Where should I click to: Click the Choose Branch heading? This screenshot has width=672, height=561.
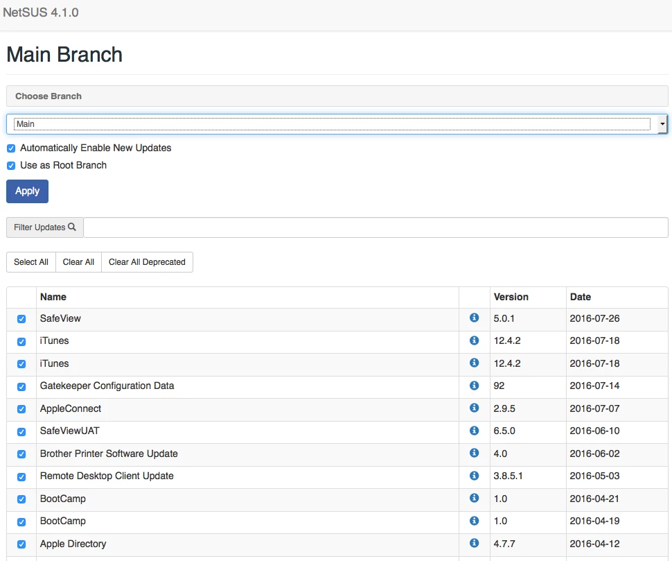coord(48,96)
